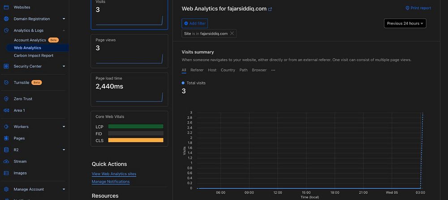Switch to the Country tab
Screen dimensions: 448x200
pos(228,70)
